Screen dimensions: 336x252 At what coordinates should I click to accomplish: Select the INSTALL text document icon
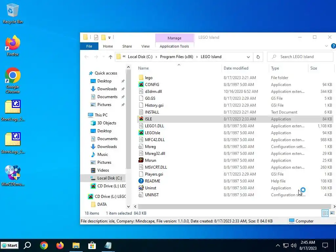[141, 112]
